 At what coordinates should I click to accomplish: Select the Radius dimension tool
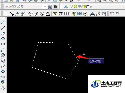[x=30, y=14]
